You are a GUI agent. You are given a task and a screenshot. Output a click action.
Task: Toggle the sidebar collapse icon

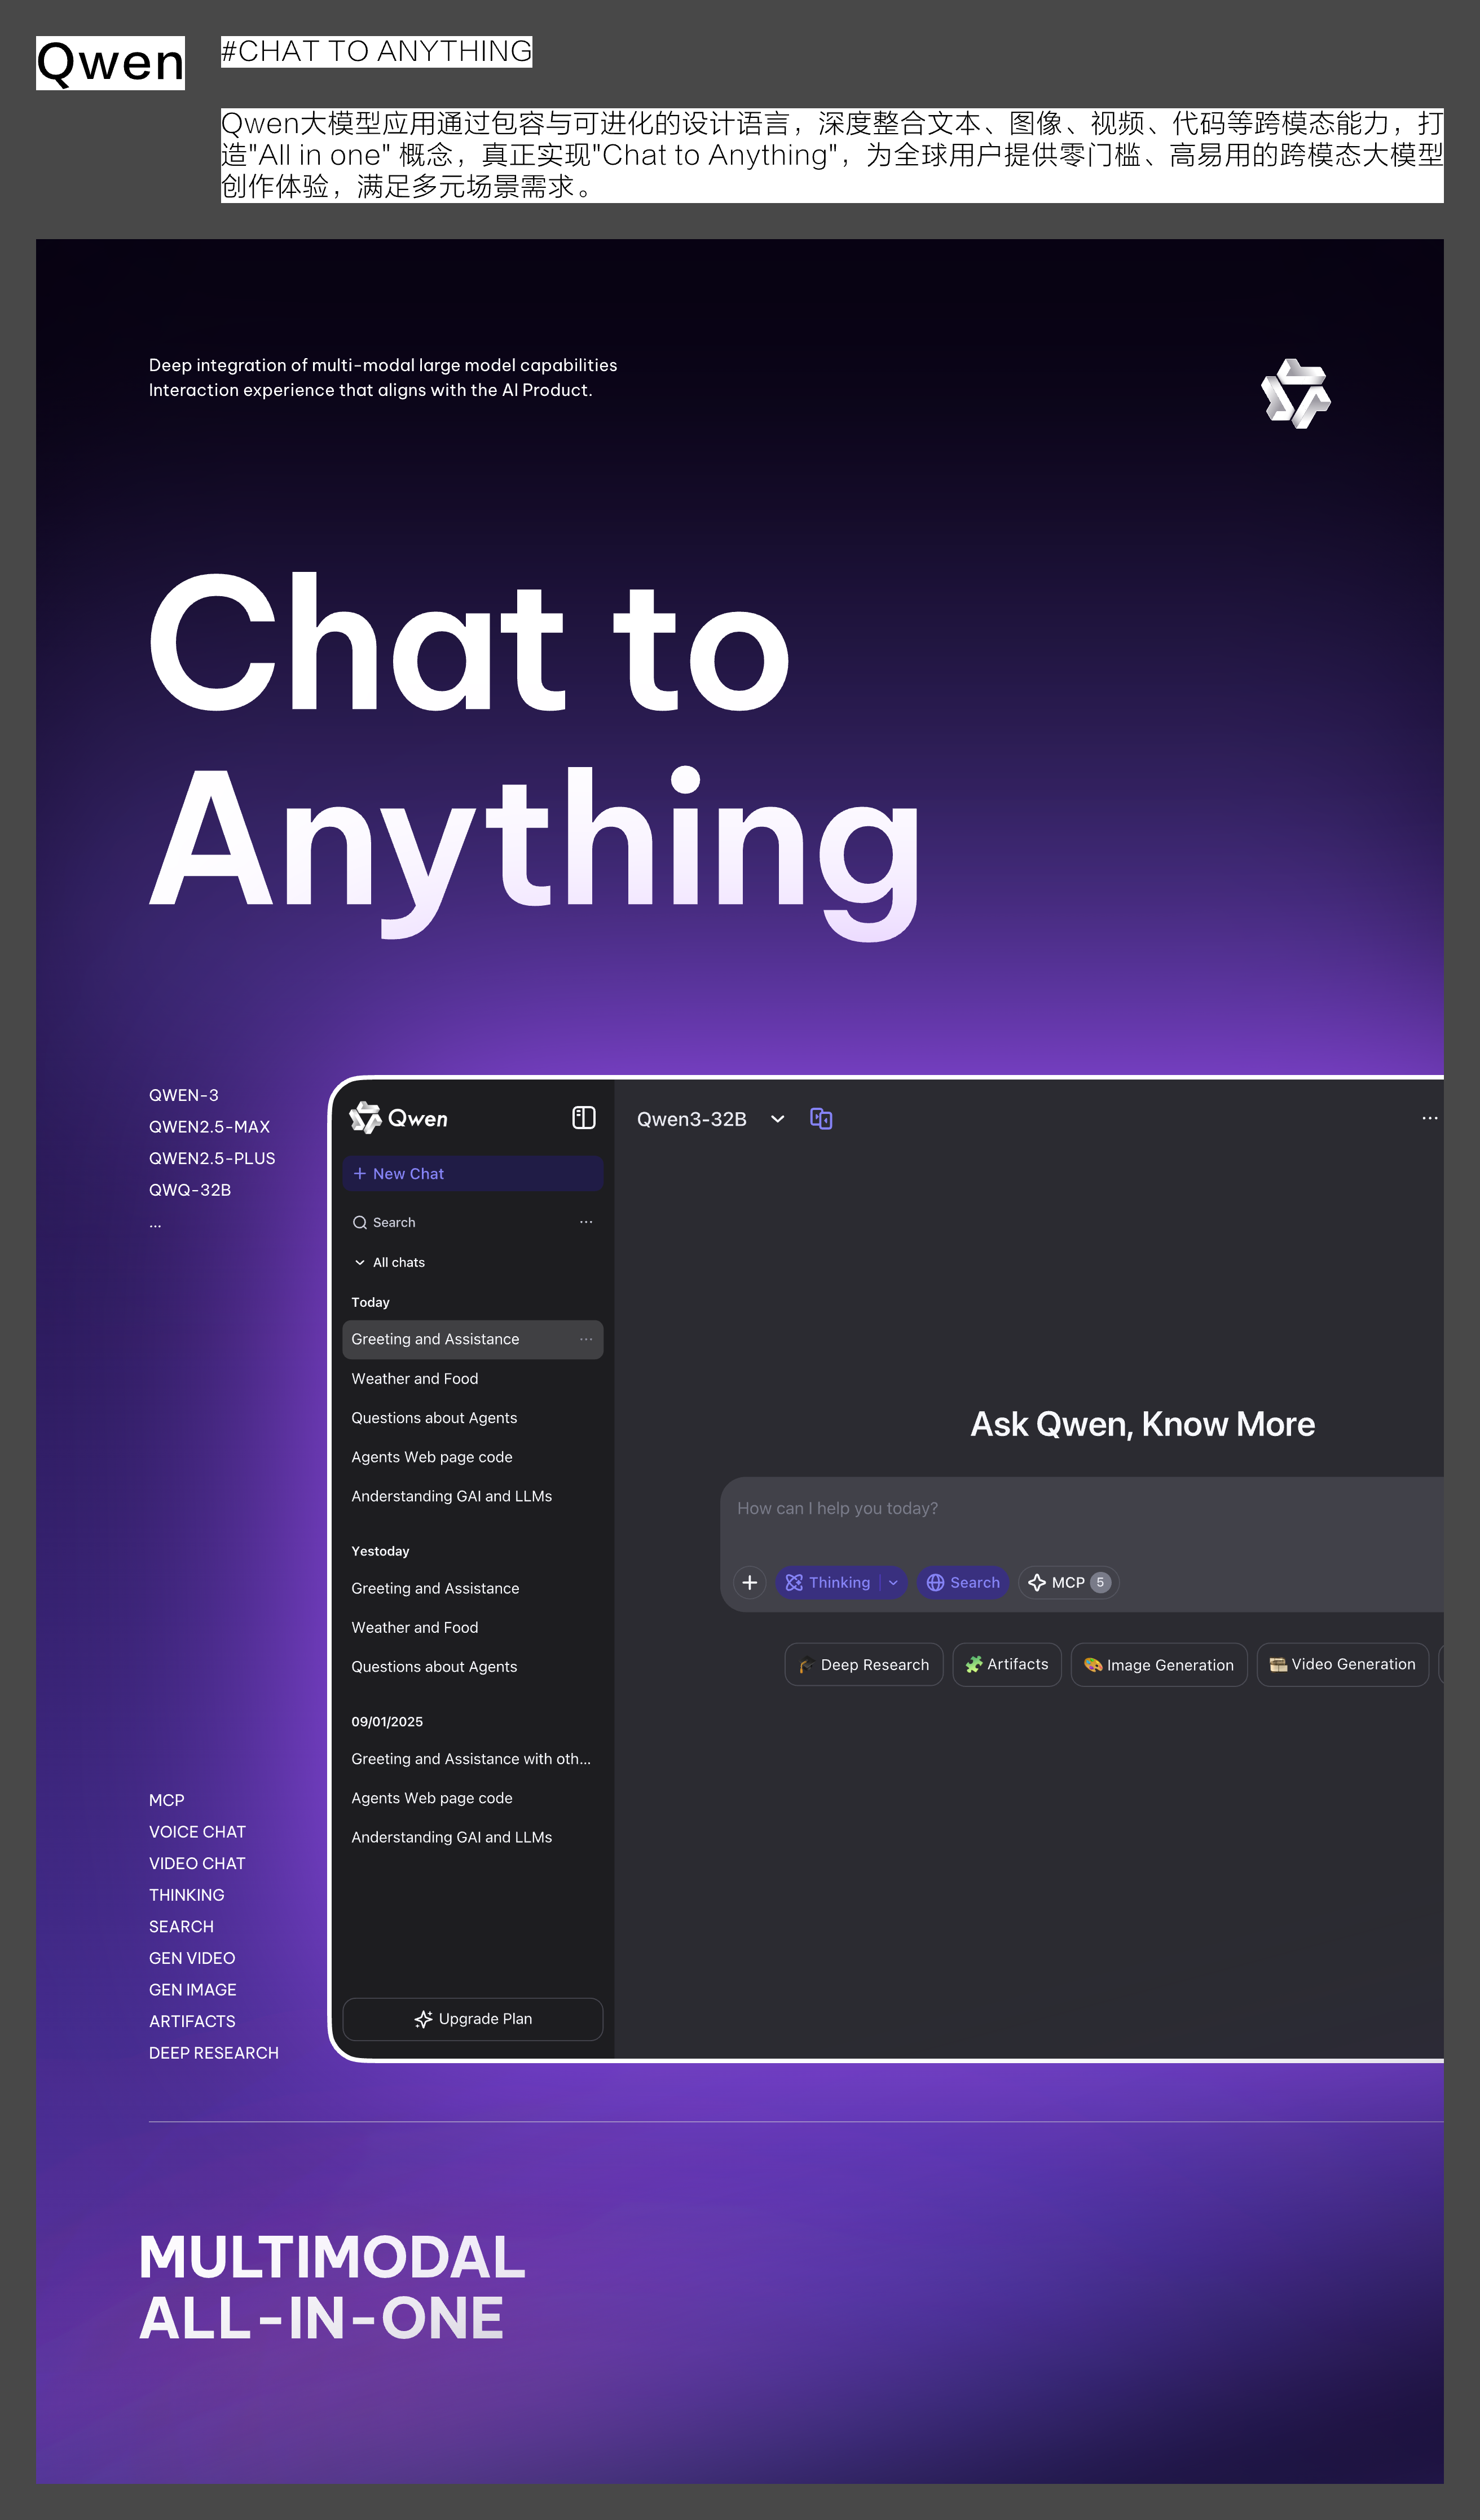point(583,1118)
